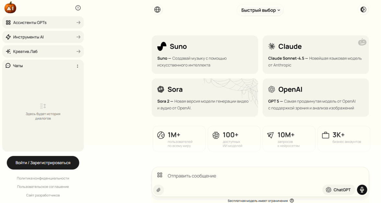
Task: Open the Ассистенты GPTs menu item
Action: point(43,23)
